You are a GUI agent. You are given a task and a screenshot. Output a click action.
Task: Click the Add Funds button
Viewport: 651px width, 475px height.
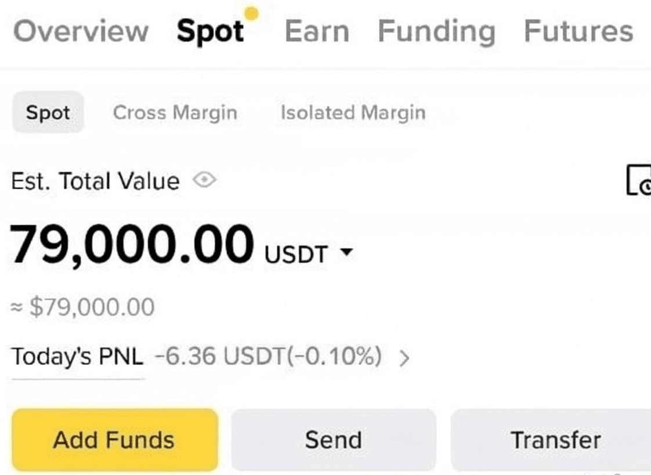[x=115, y=440]
